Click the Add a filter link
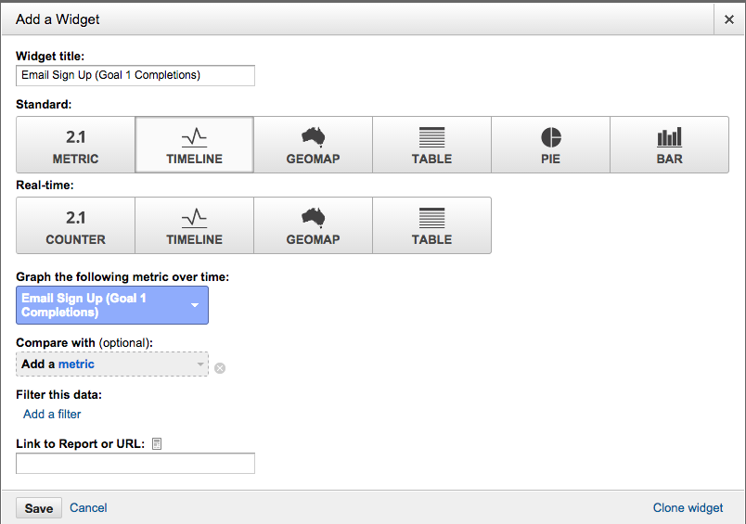The image size is (746, 524). point(52,415)
